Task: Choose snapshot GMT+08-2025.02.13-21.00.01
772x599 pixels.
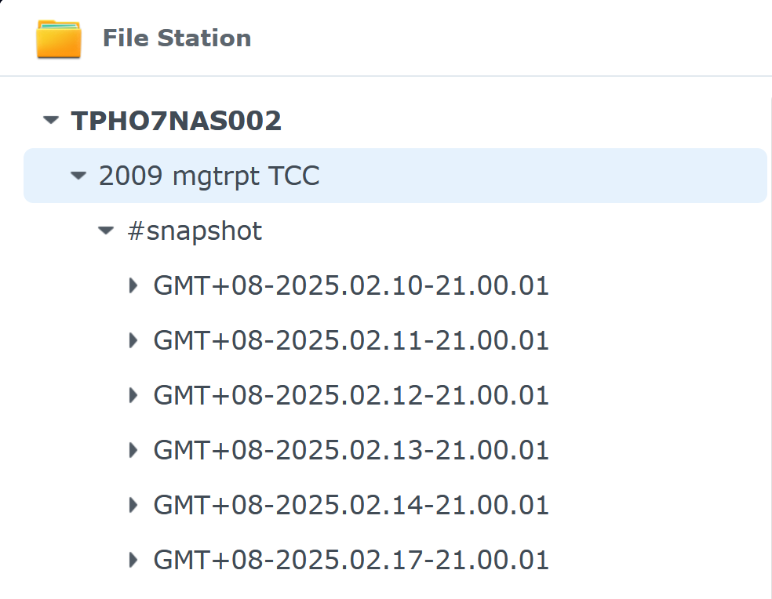Action: click(351, 450)
